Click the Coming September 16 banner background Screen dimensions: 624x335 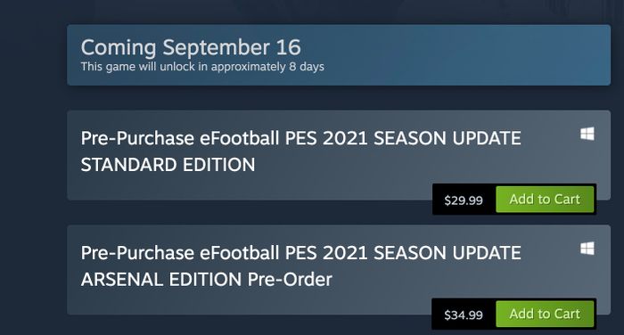(457, 55)
